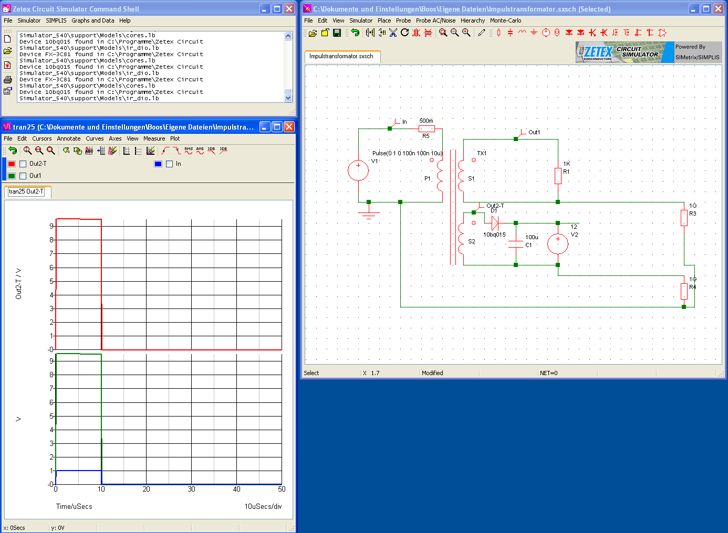Screen dimensions: 728x533
Task: Place a resistor symbol from toolbar
Action: pyautogui.click(x=498, y=33)
